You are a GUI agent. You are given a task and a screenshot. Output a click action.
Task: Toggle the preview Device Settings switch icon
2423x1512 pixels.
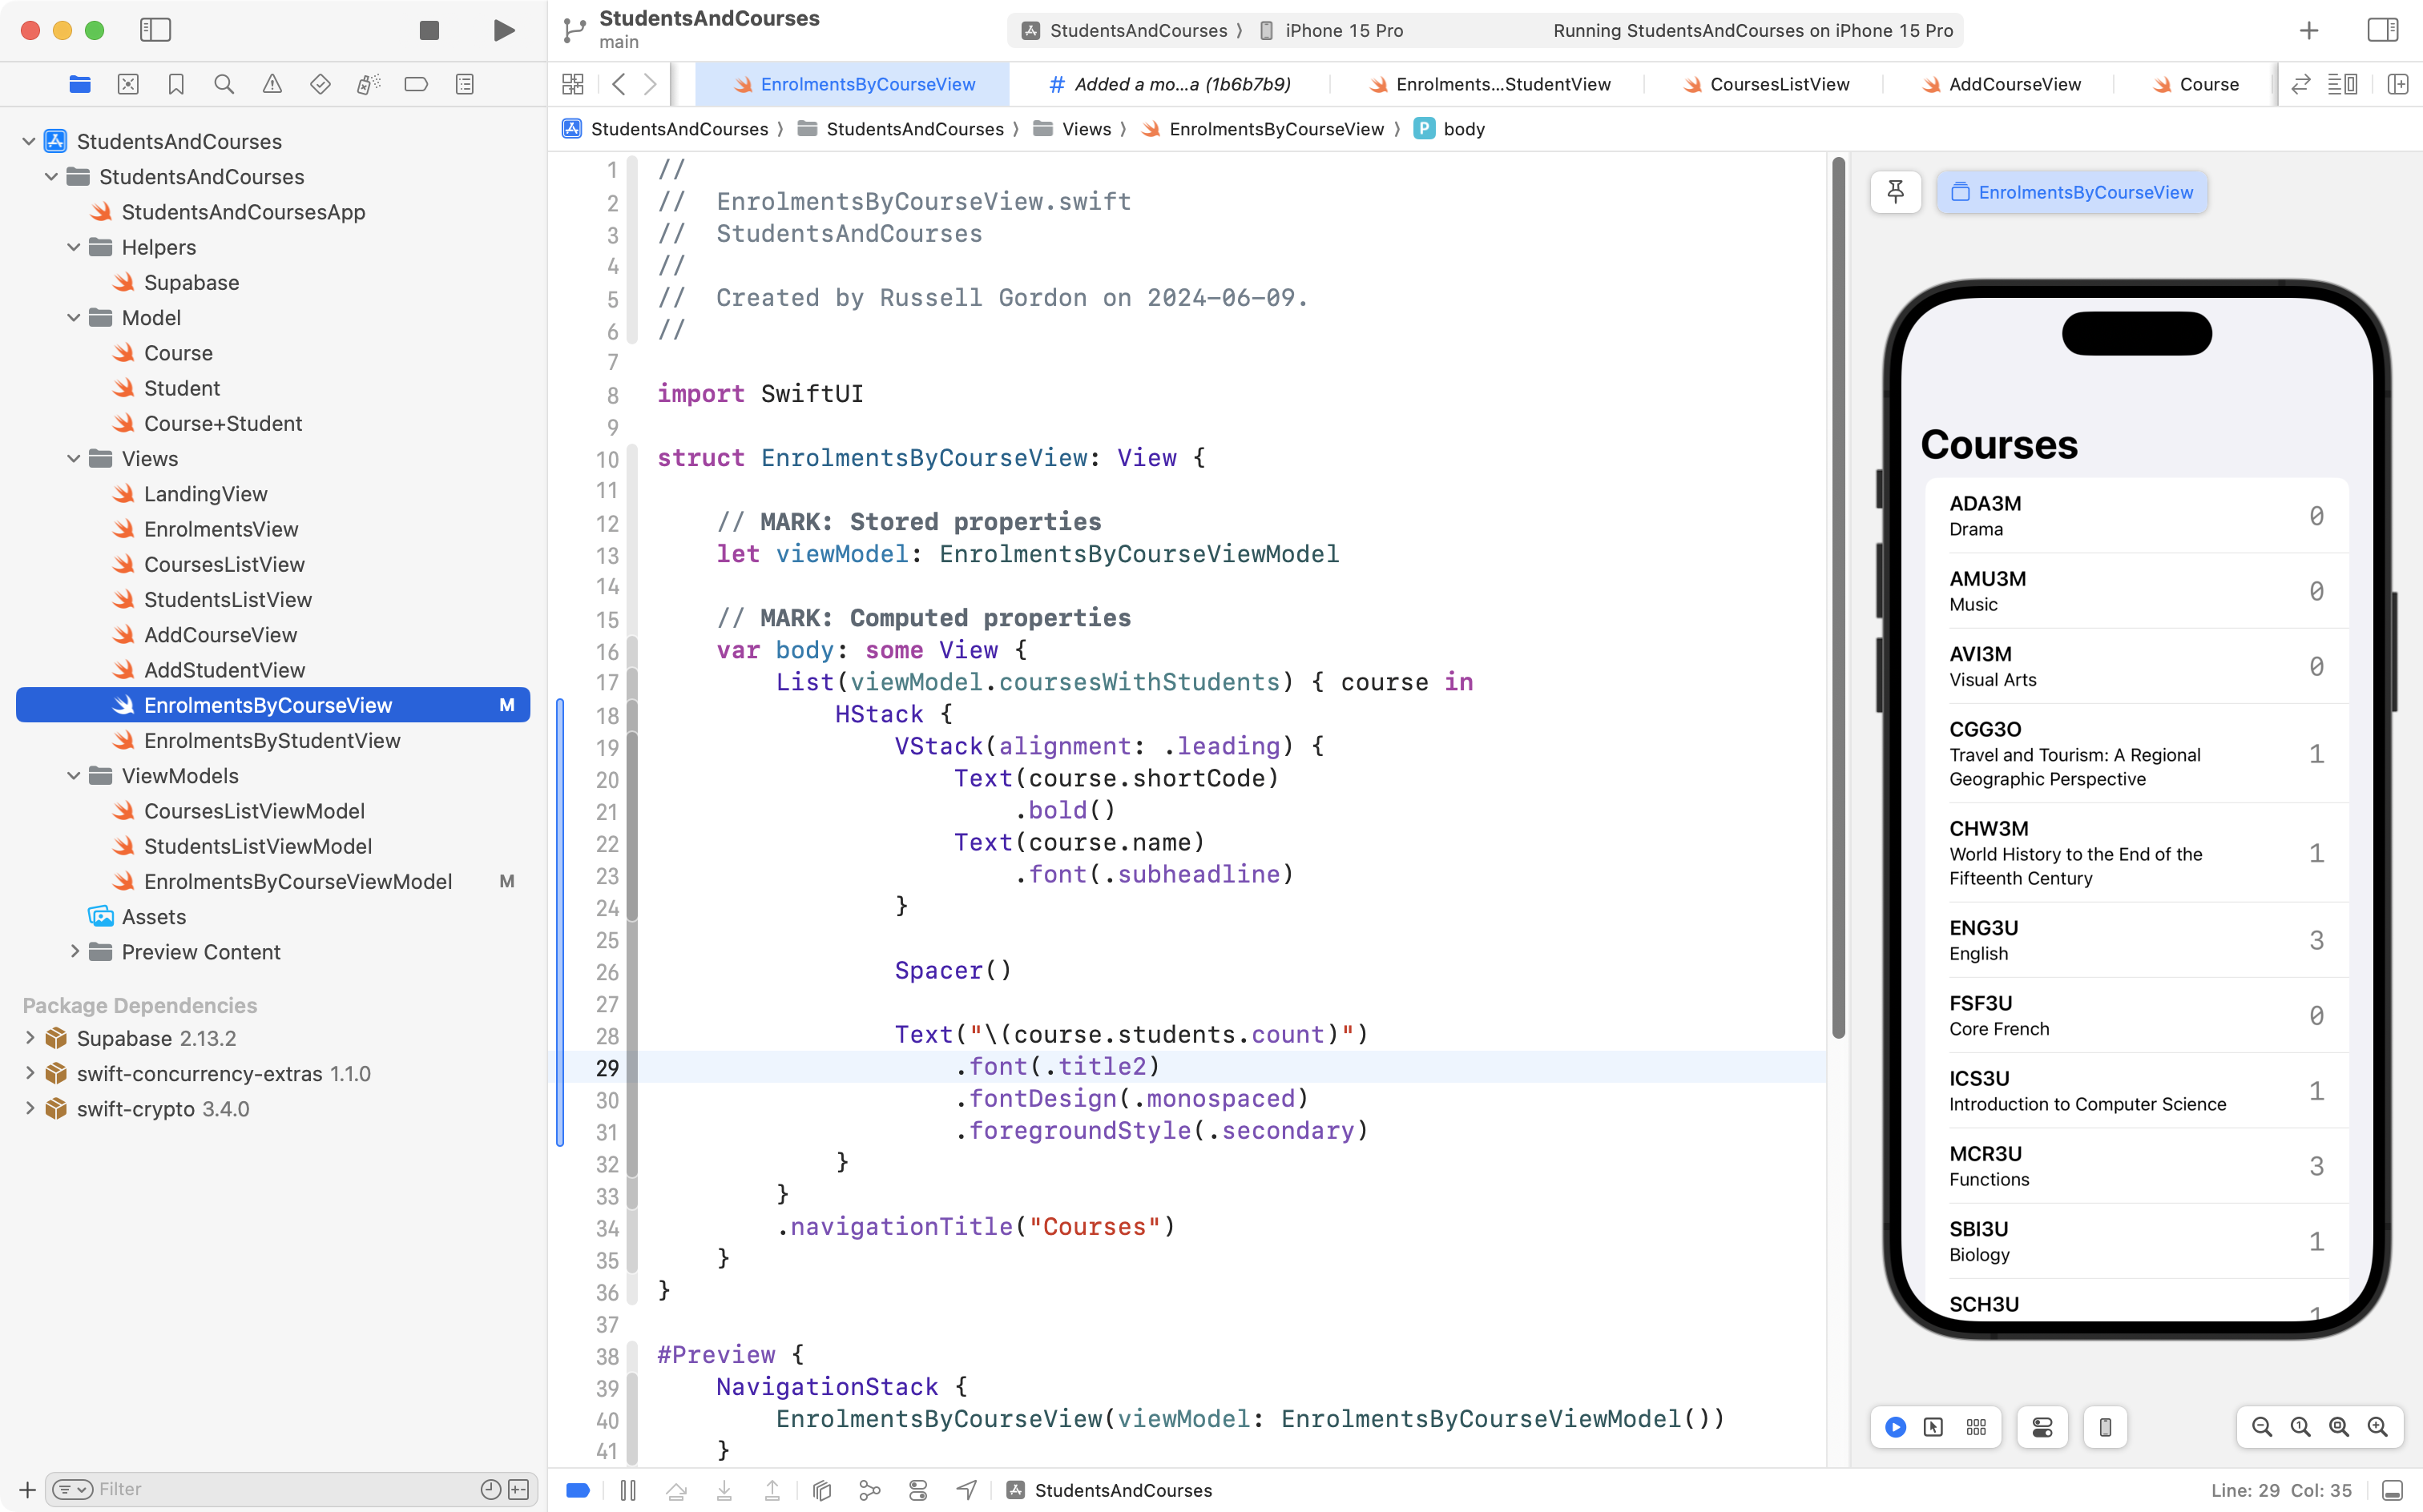(2042, 1427)
